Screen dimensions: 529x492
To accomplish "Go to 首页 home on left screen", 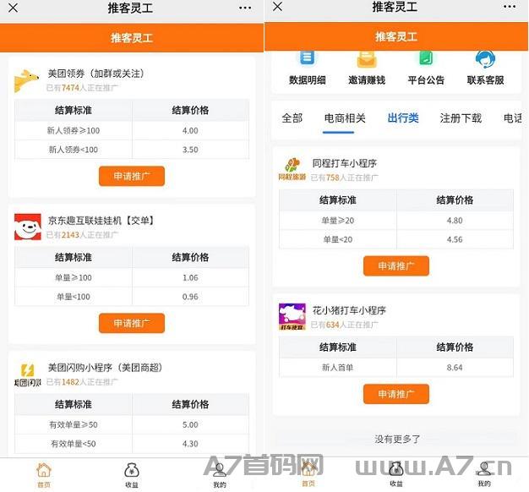I will pyautogui.click(x=44, y=475).
